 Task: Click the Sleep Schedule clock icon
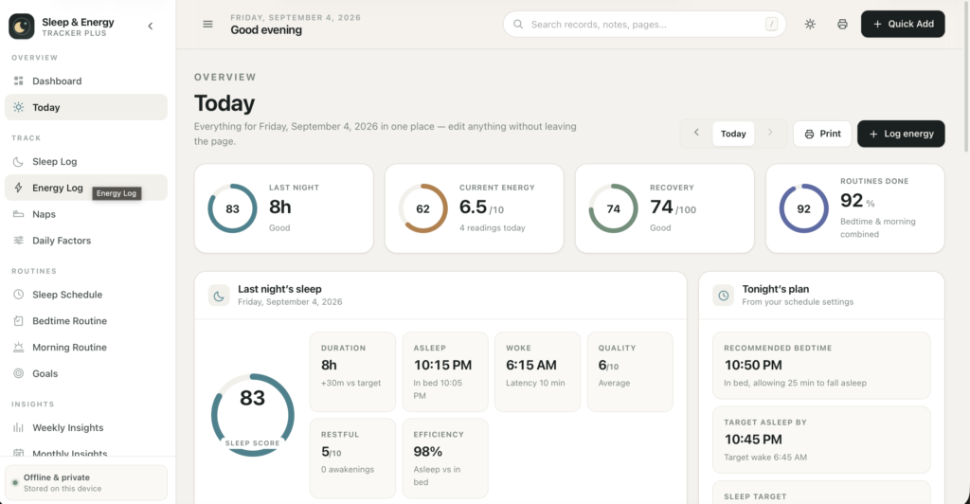tap(19, 295)
